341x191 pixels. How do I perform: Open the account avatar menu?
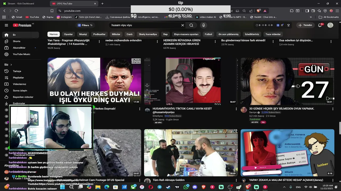click(x=330, y=25)
